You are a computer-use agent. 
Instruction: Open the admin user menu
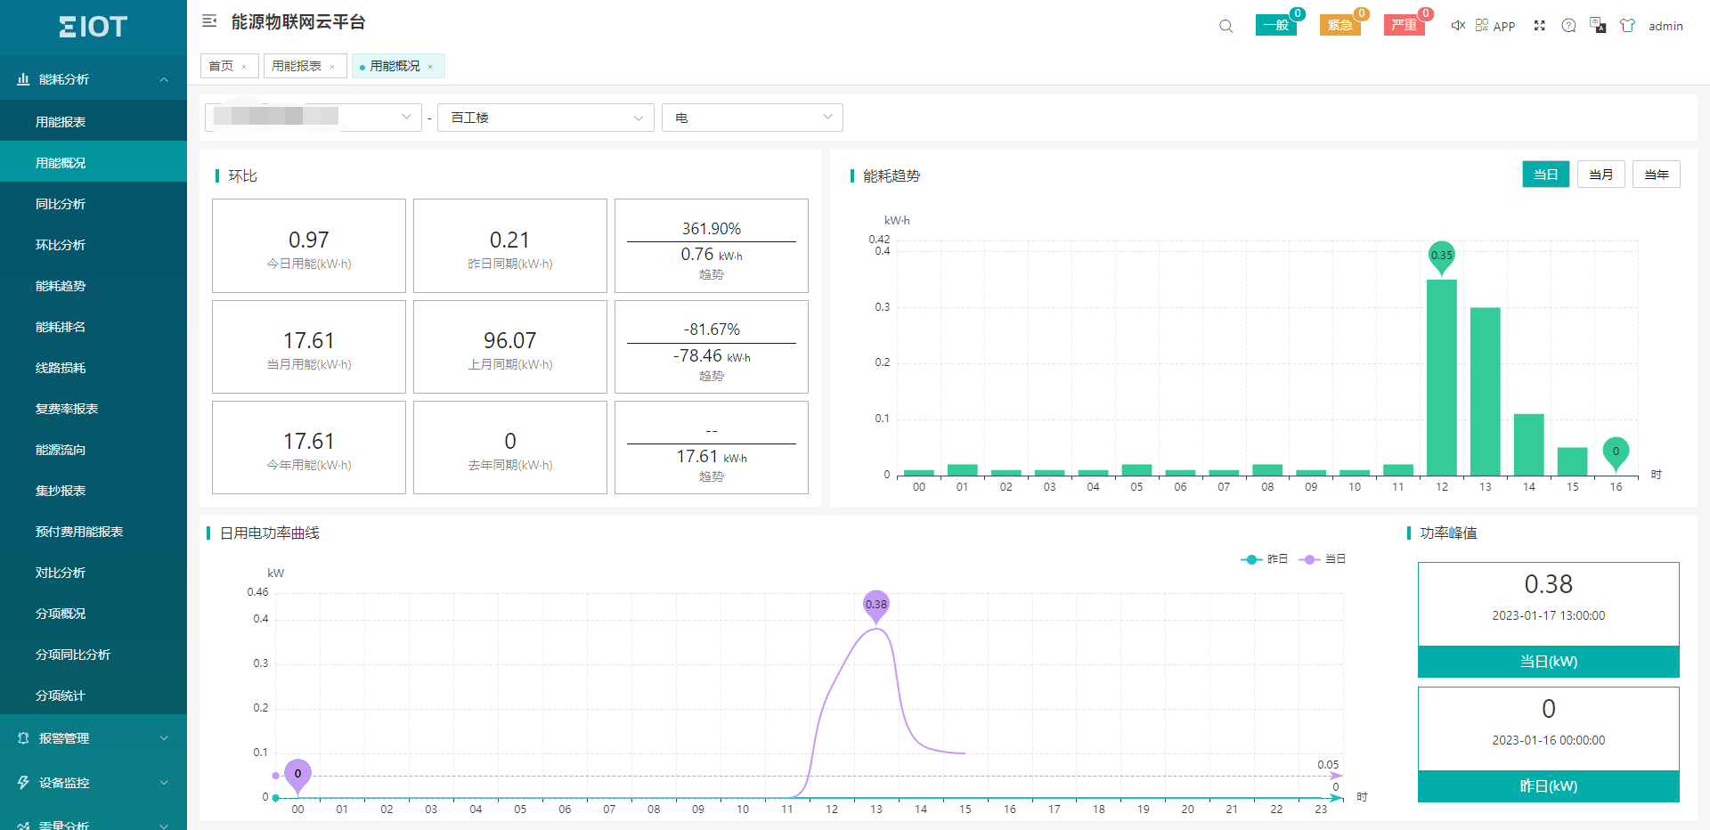[x=1665, y=26]
